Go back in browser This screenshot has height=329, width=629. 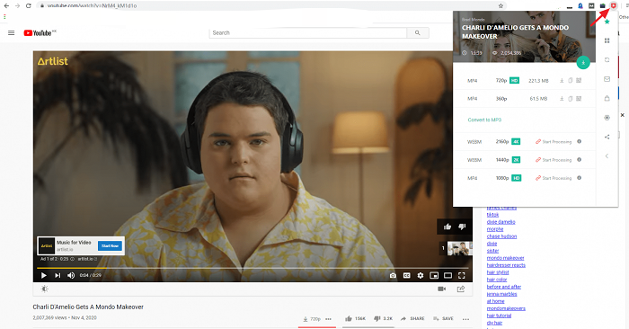(x=6, y=5)
